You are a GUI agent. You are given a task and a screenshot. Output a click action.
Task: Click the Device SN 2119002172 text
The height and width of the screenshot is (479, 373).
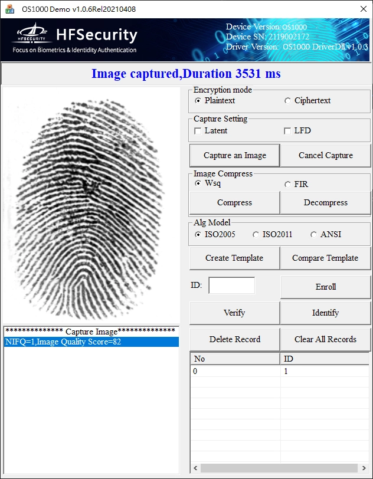pyautogui.click(x=267, y=37)
